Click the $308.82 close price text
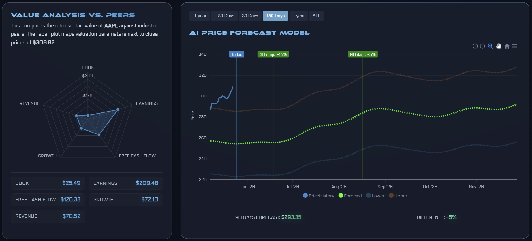 click(x=44, y=42)
